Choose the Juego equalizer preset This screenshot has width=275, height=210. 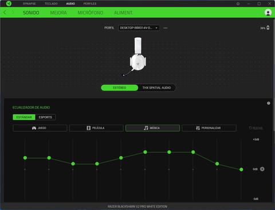(40, 128)
